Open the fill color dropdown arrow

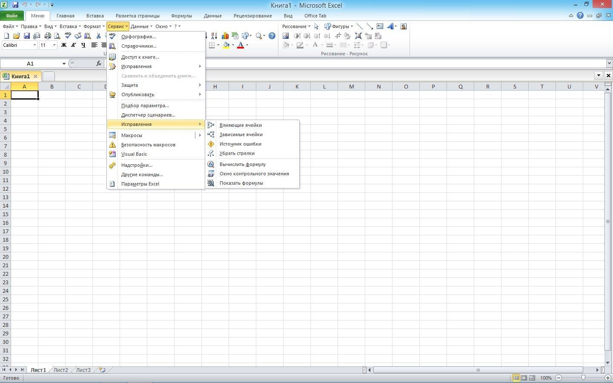pyautogui.click(x=233, y=45)
